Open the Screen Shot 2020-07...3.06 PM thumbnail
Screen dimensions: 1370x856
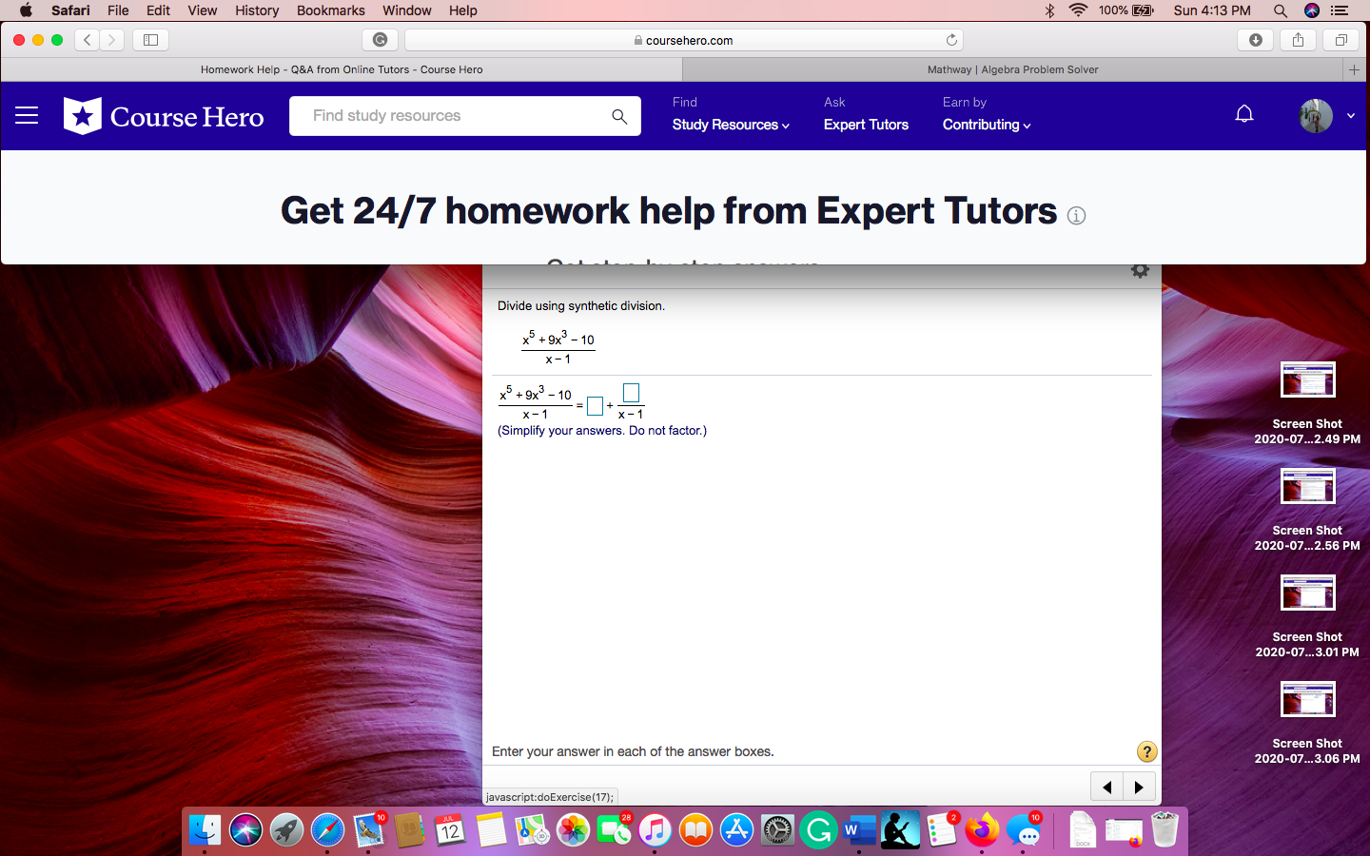[x=1307, y=699]
